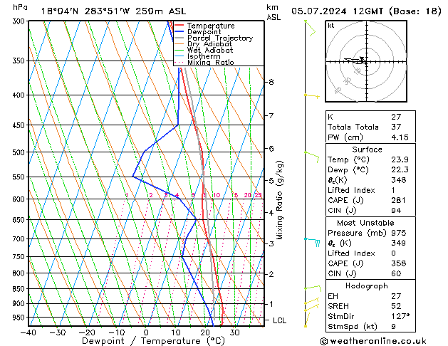
Task: Click the 'Totals Totals' value 37
Action: 396,127
